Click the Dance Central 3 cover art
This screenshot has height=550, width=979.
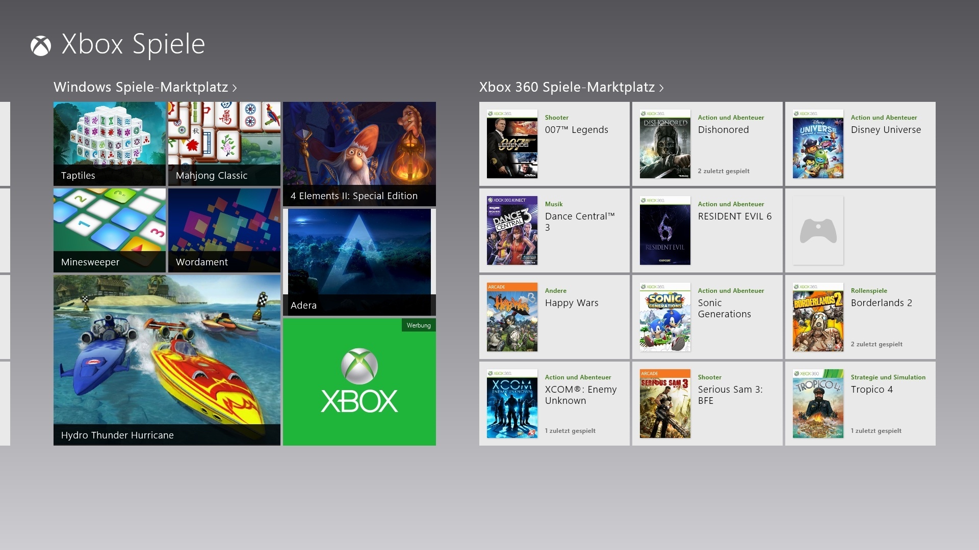[512, 231]
